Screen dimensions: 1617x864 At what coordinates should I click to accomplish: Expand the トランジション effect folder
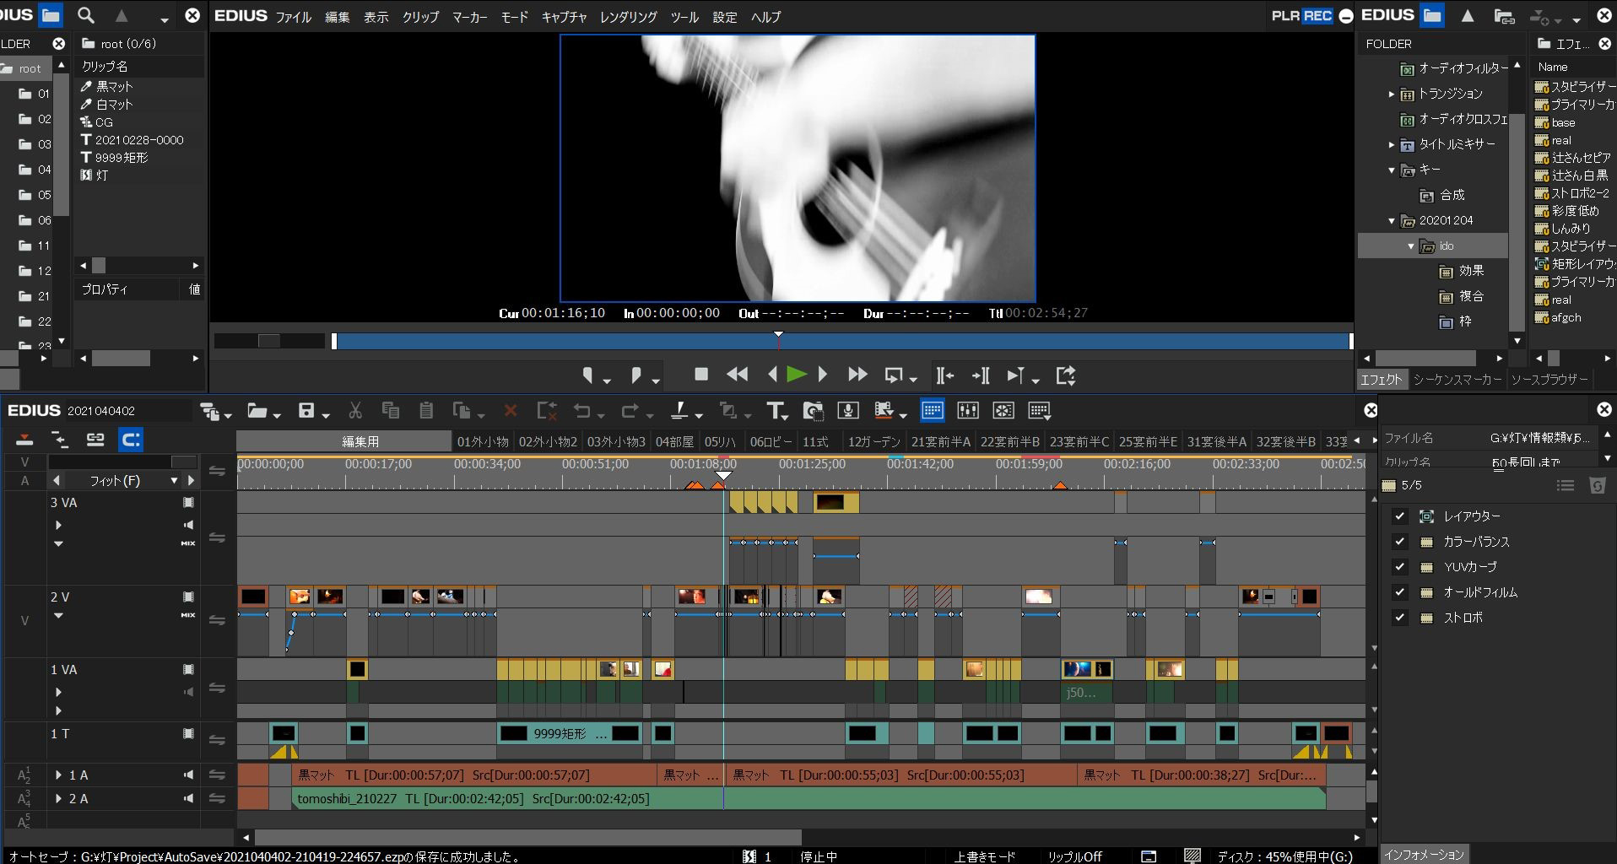[x=1391, y=94]
